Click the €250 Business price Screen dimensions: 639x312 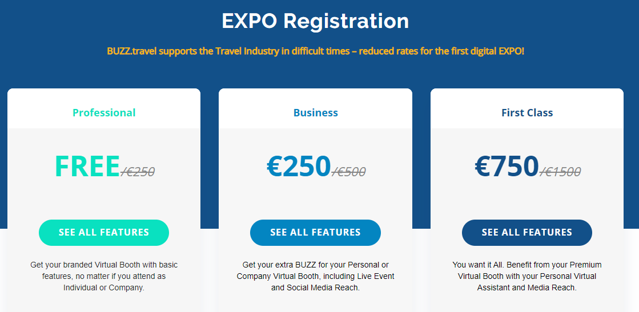pos(299,166)
